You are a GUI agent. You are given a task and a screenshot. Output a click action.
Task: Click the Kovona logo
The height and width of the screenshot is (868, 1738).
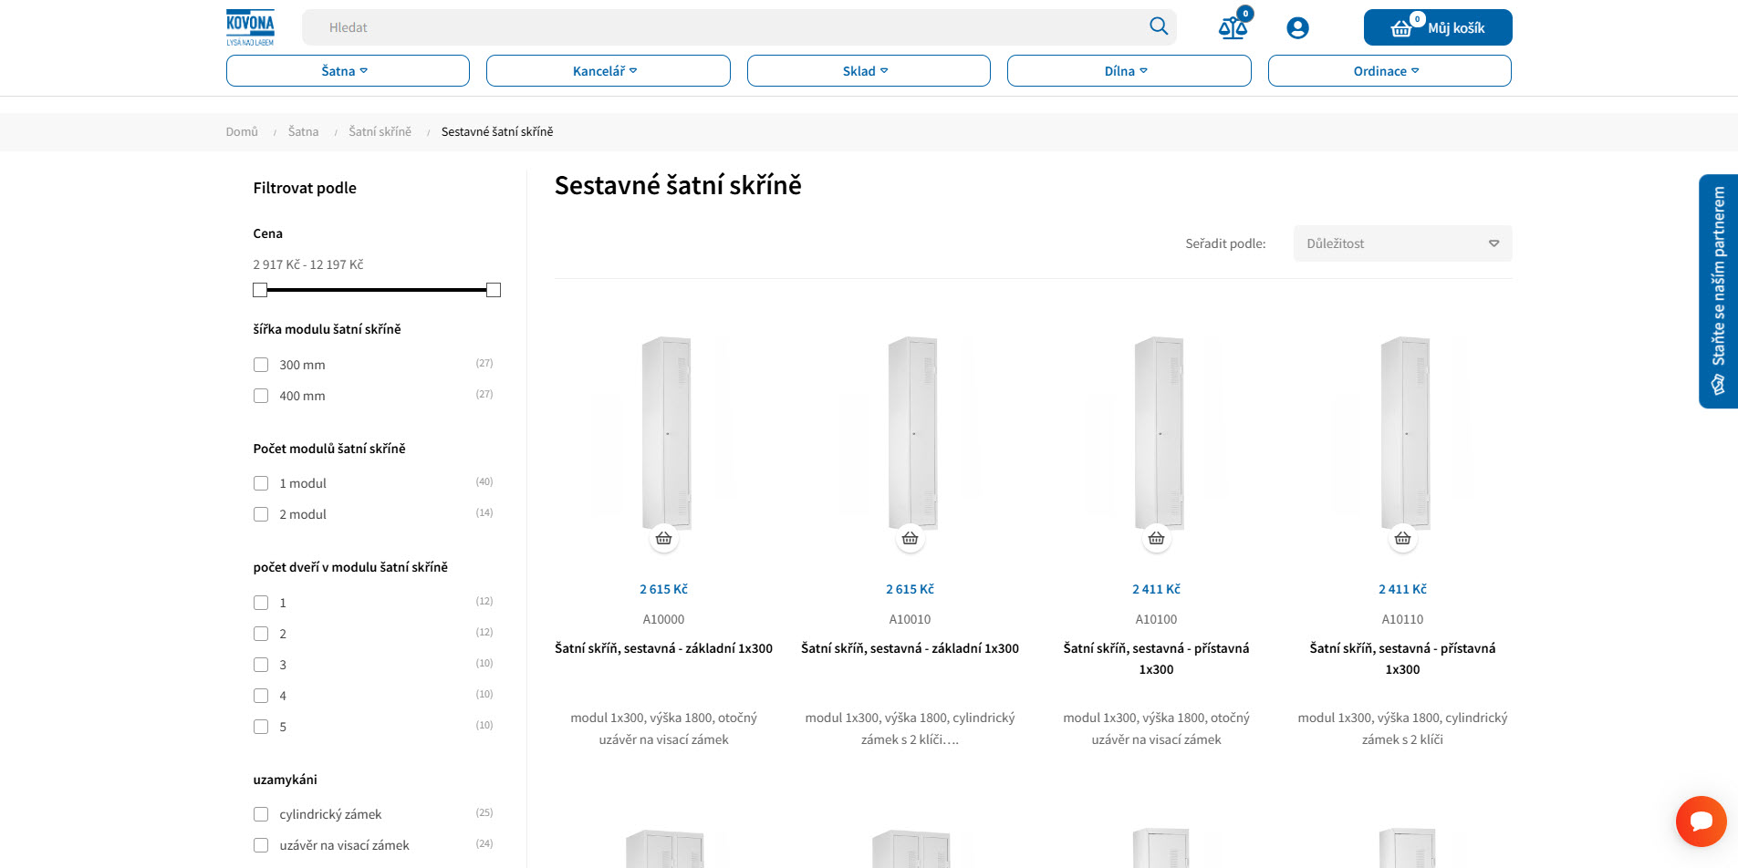tap(250, 27)
